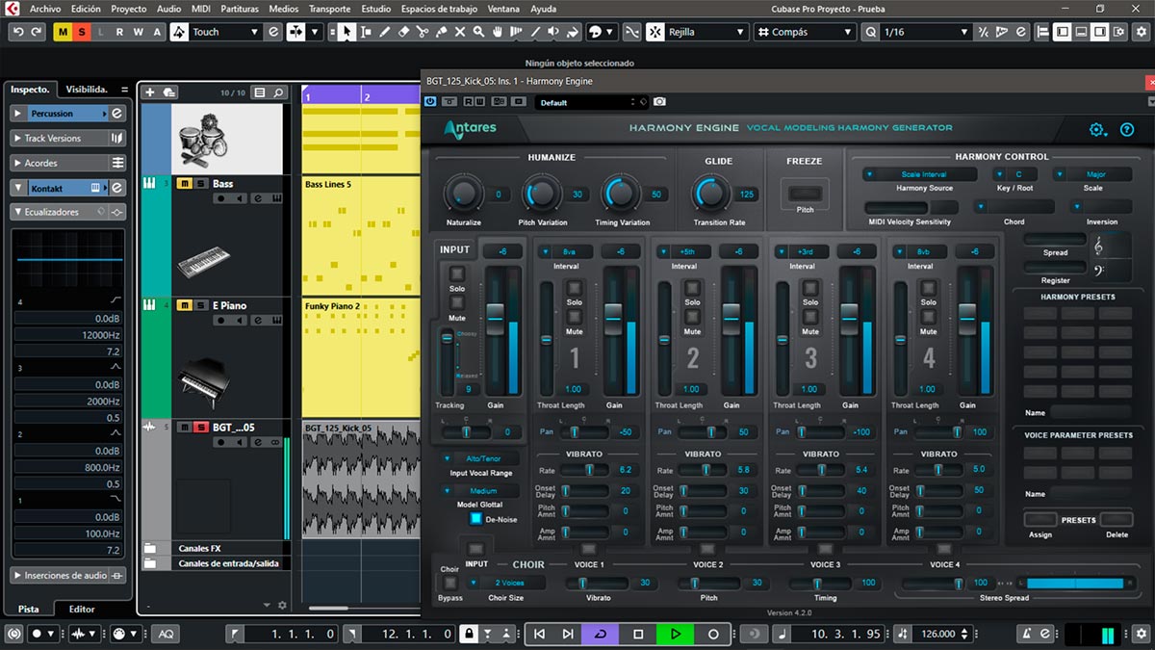Viewport: 1155px width, 650px height.
Task: Click the transport Stop button
Action: (638, 634)
